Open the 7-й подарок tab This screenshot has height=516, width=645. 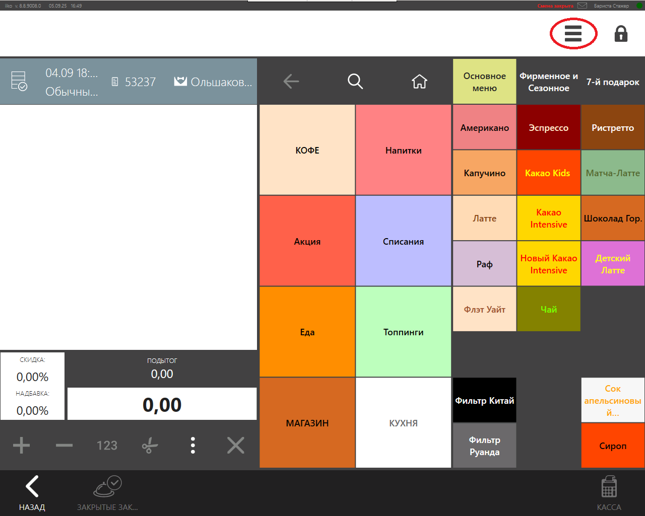tap(612, 82)
